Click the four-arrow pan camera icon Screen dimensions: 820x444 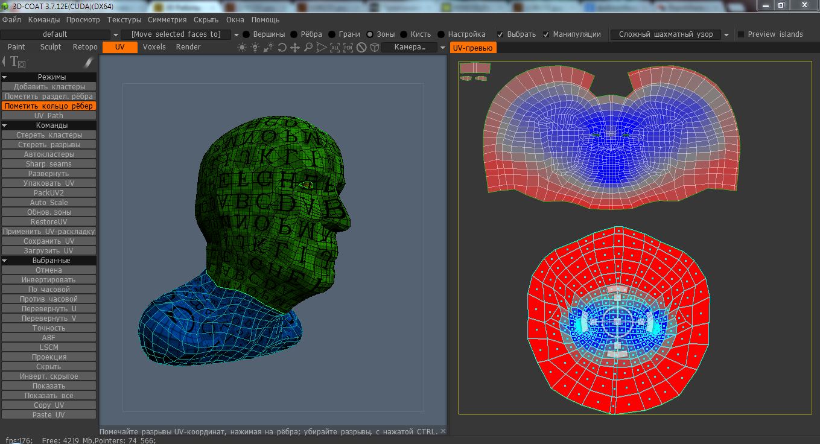pos(295,48)
